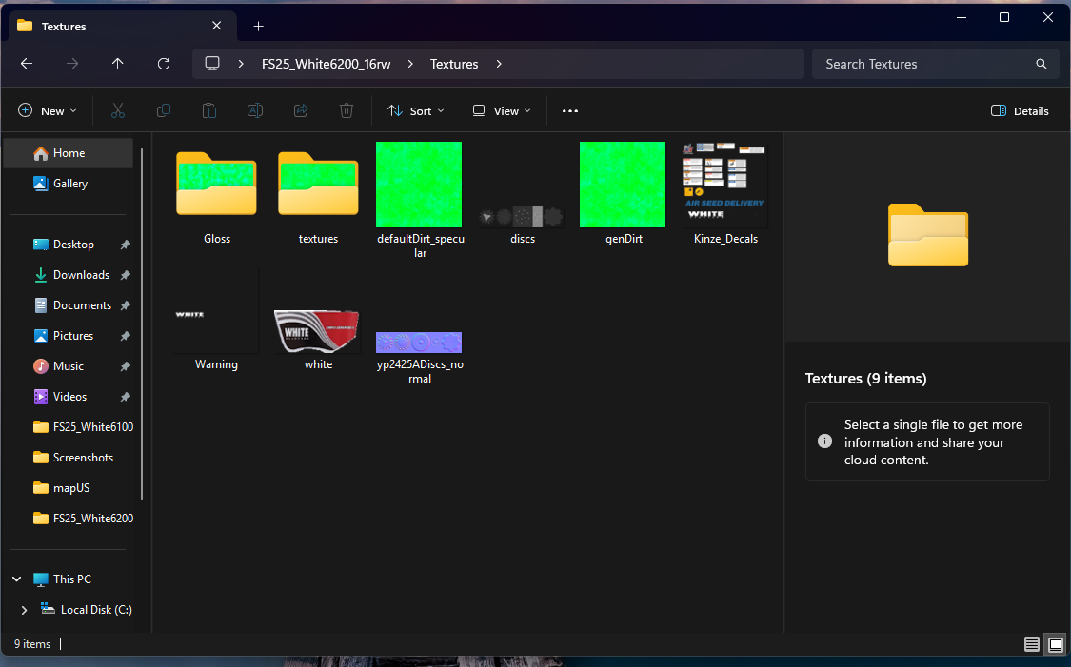This screenshot has width=1071, height=667.
Task: Switch to details list view in status bar
Action: pos(1031,644)
